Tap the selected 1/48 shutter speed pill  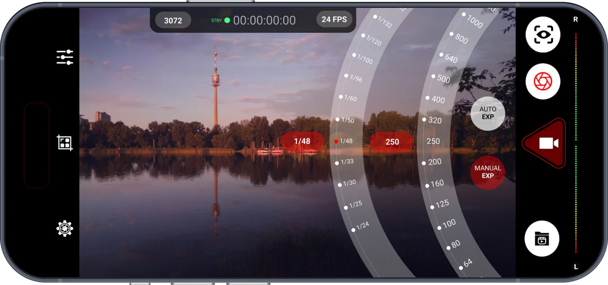(x=302, y=142)
